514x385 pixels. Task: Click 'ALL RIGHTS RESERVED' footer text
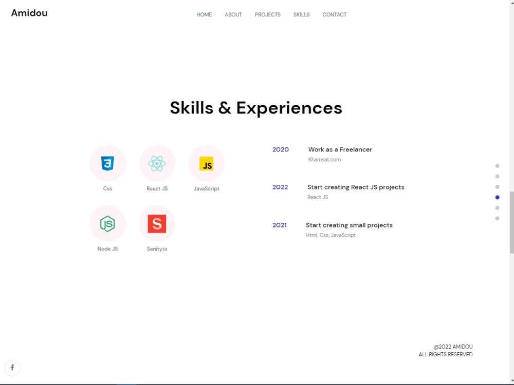(x=446, y=355)
